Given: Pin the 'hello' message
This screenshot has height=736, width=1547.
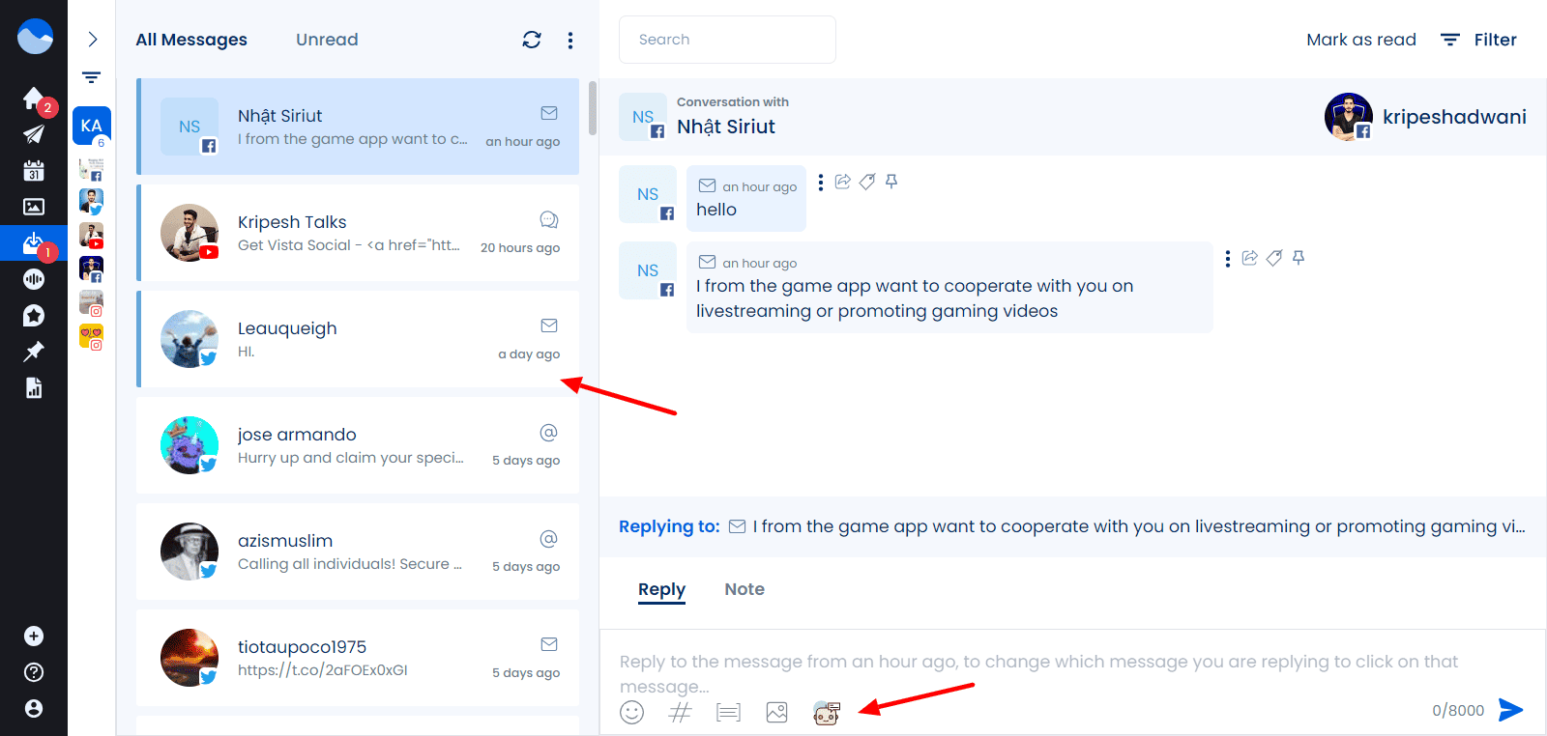Looking at the screenshot, I should pos(891,182).
